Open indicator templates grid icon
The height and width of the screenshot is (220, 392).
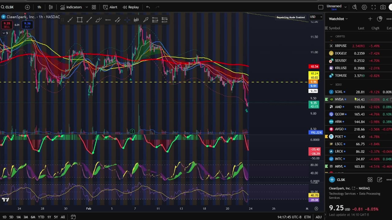coord(94,7)
